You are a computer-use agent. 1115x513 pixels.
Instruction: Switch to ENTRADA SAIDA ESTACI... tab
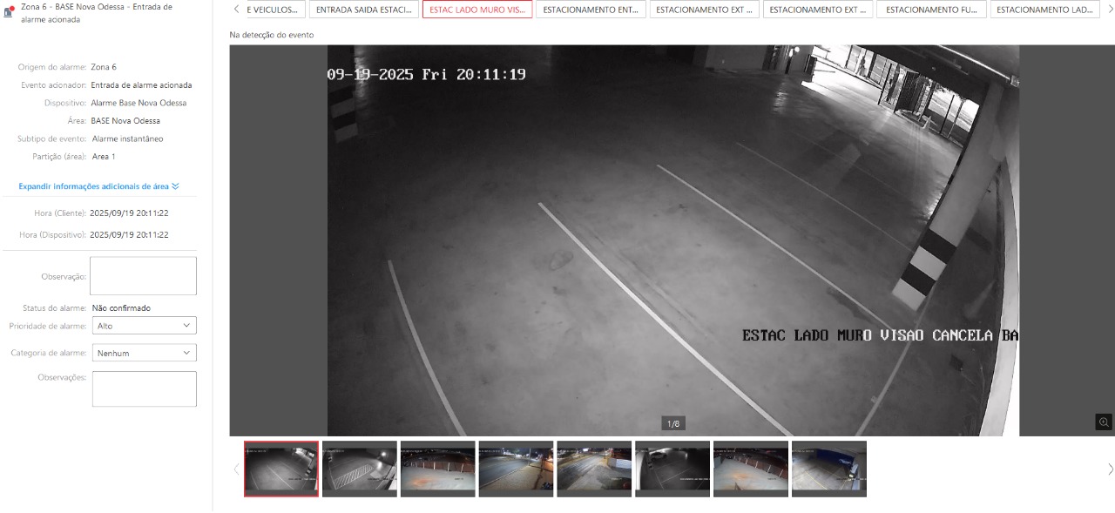click(364, 10)
